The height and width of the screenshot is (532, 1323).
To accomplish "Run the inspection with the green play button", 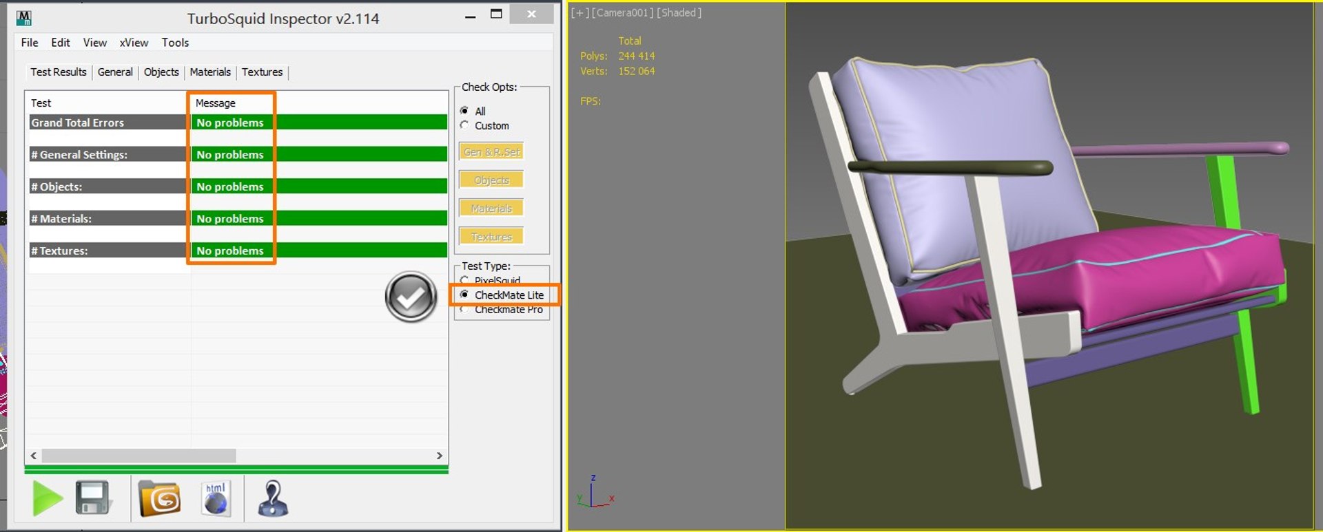I will click(48, 498).
